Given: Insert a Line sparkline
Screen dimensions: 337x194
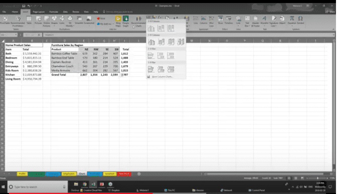Looking at the screenshot, I should coord(196,20).
